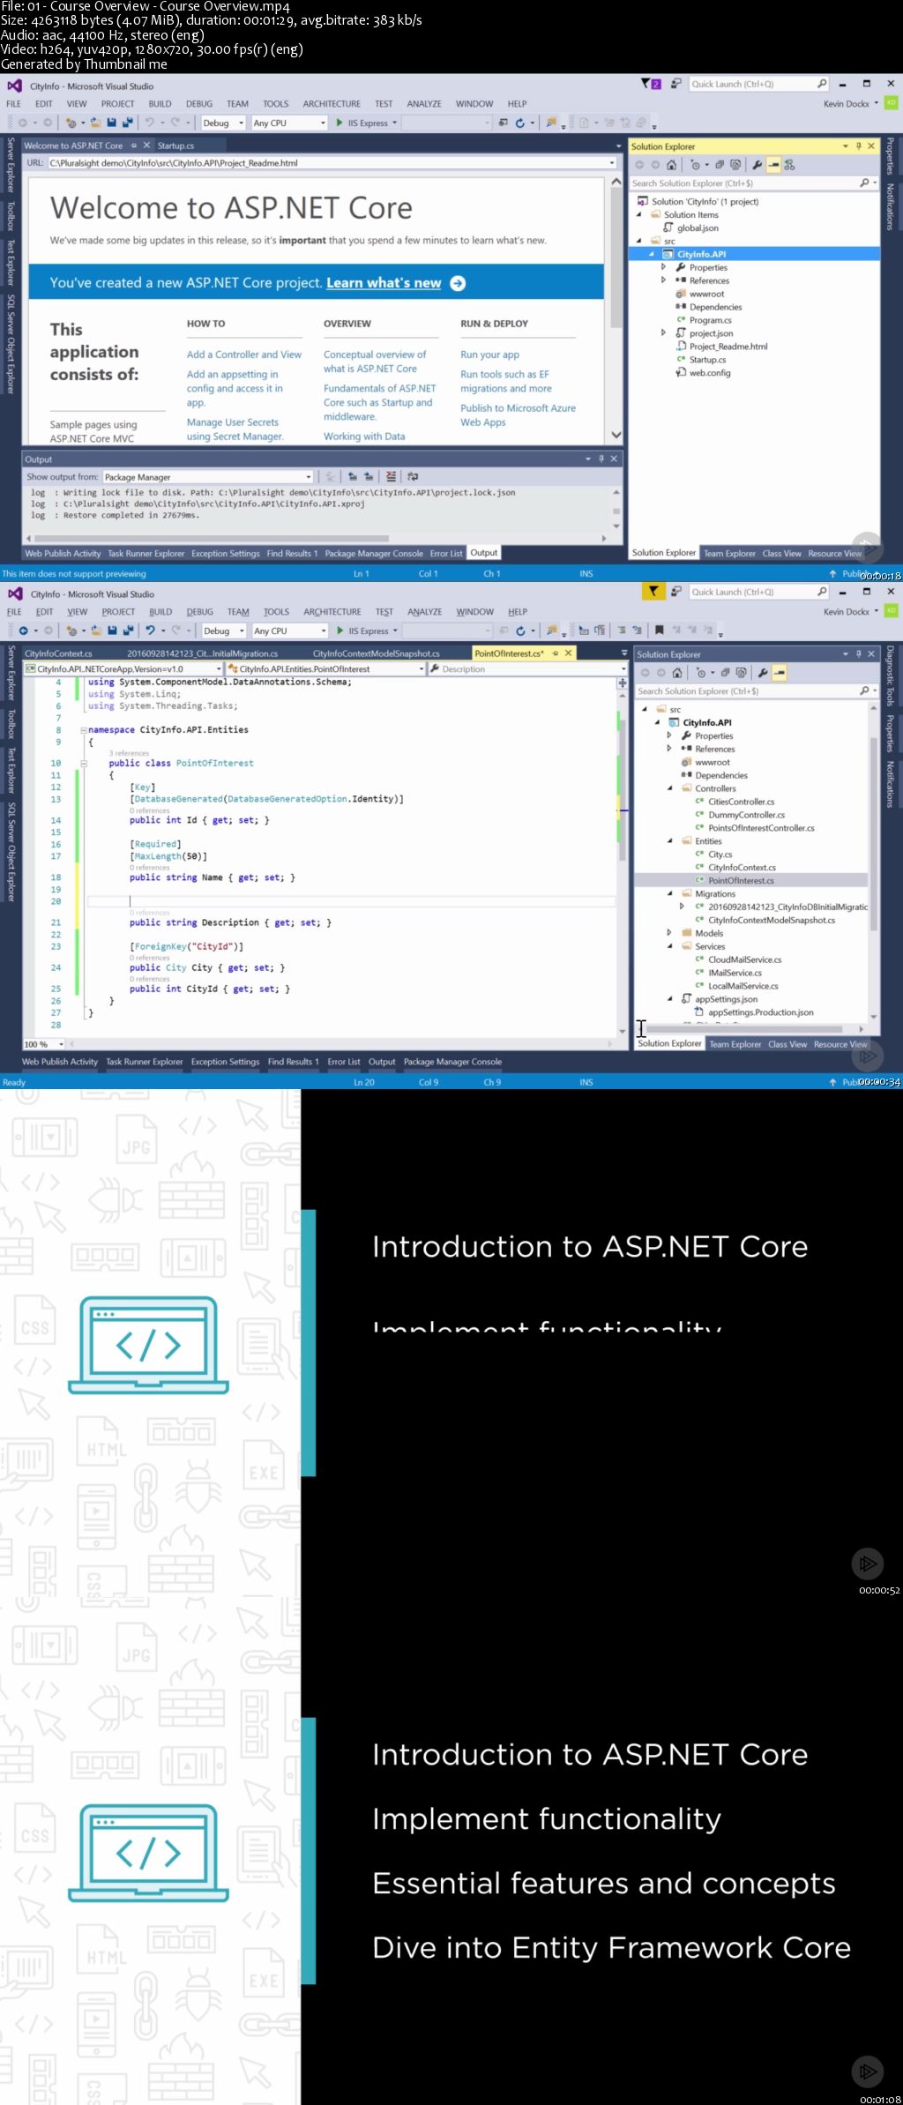Click the yellow-highlighted notification flag in code-editor frame
Image resolution: width=903 pixels, height=2105 pixels.
653,592
